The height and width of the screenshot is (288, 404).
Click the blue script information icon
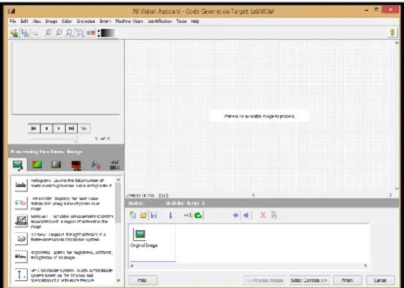tap(170, 215)
